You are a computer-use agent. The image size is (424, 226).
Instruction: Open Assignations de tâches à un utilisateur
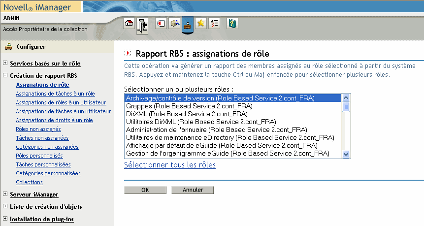[x=64, y=111]
